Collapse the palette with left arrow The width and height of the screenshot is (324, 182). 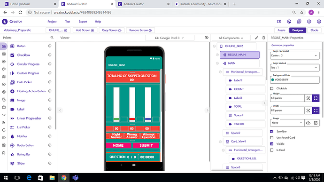point(60,111)
